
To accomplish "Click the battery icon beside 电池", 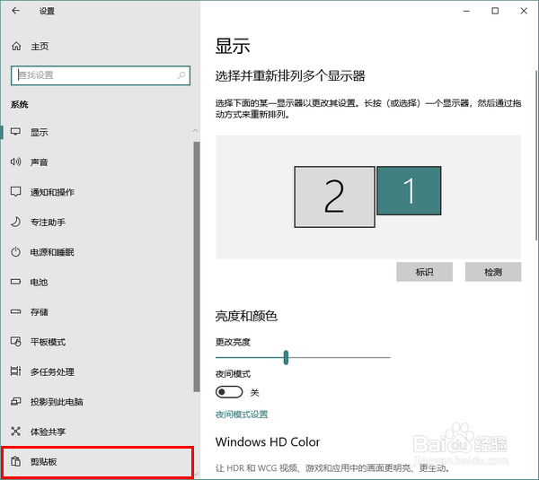I will 16,282.
